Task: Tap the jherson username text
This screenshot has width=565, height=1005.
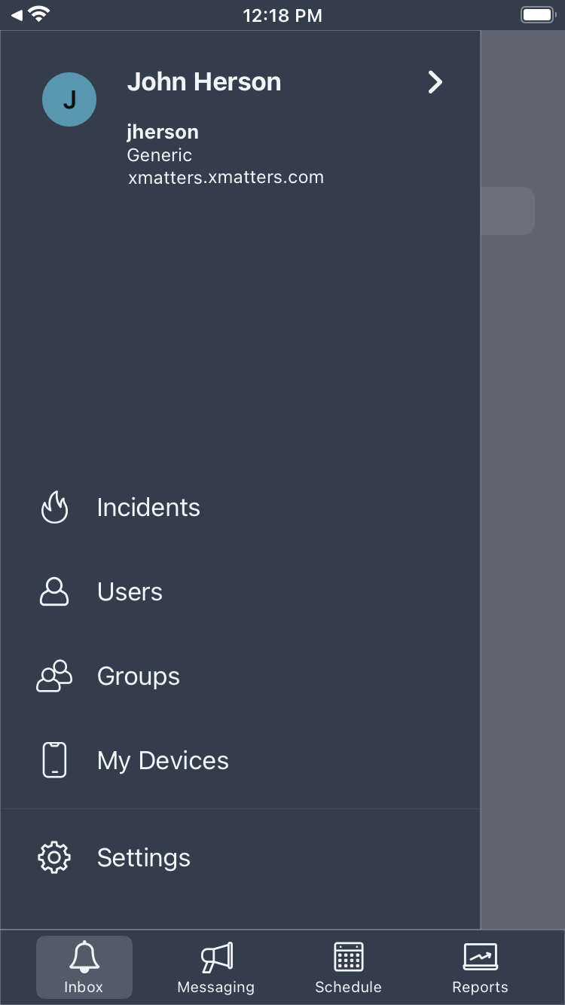Action: [x=163, y=133]
